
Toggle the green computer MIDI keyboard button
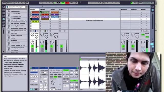click(132, 3)
